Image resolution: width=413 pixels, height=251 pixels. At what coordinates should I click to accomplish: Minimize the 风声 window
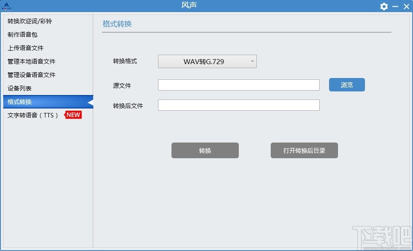click(x=395, y=7)
